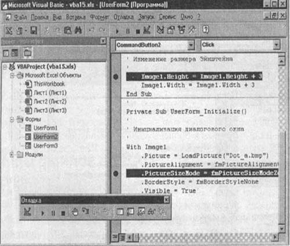This screenshot has height=246, width=290.
Task: Stop execution with the main toolbar Reset button
Action: pyautogui.click(x=138, y=31)
